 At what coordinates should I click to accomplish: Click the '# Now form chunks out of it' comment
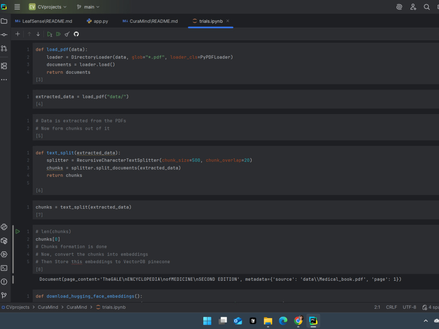72,129
